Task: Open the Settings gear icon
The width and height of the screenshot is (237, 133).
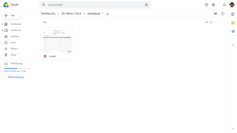Action: click(213, 5)
